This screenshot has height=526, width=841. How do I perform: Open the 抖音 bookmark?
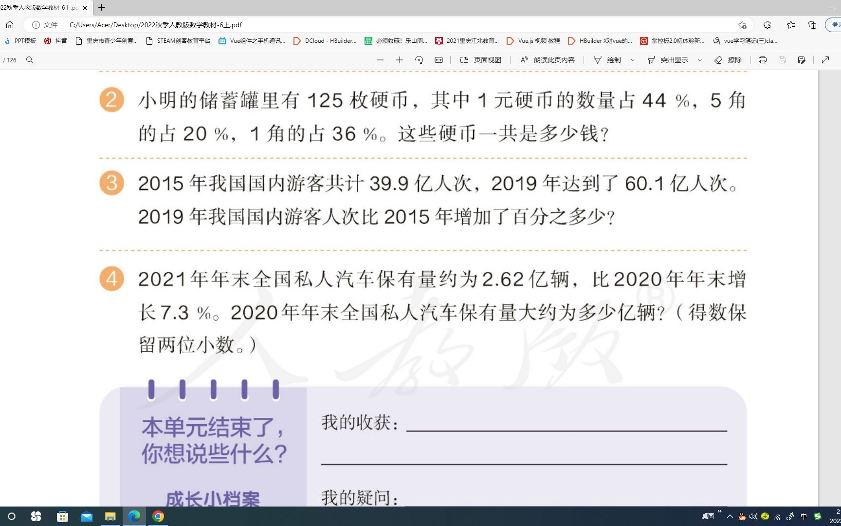(x=56, y=41)
